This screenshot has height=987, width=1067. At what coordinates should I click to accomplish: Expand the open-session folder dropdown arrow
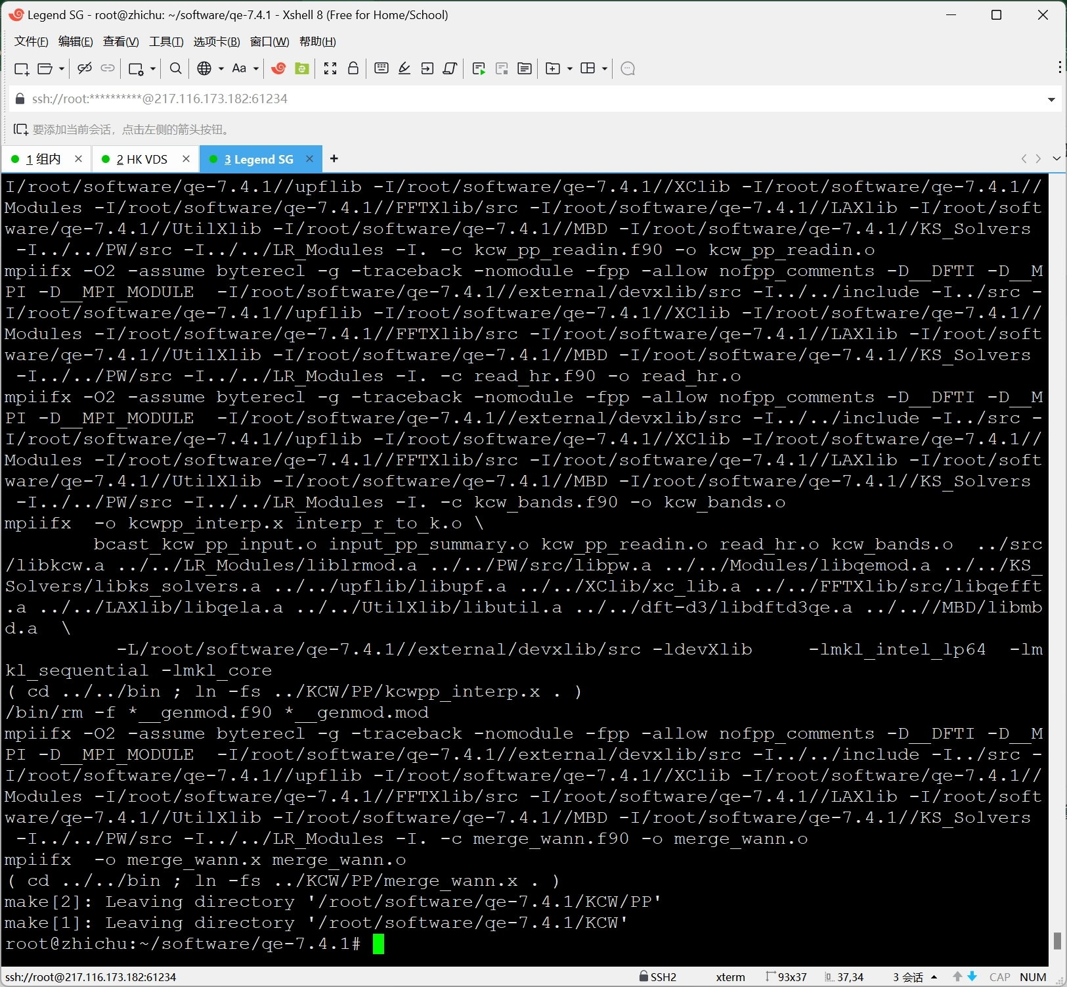click(62, 68)
